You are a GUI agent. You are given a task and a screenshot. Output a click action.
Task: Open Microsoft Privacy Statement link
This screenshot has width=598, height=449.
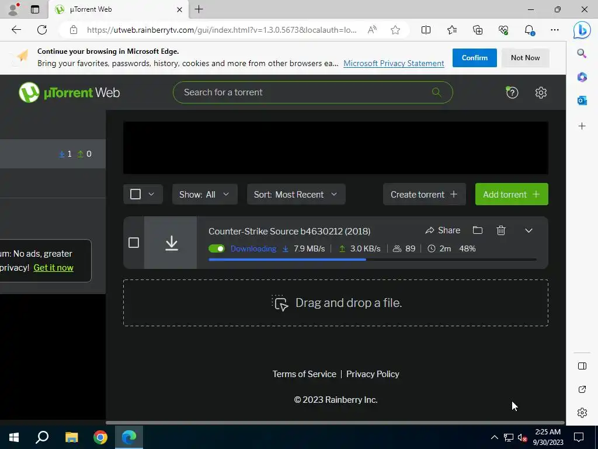(x=394, y=63)
